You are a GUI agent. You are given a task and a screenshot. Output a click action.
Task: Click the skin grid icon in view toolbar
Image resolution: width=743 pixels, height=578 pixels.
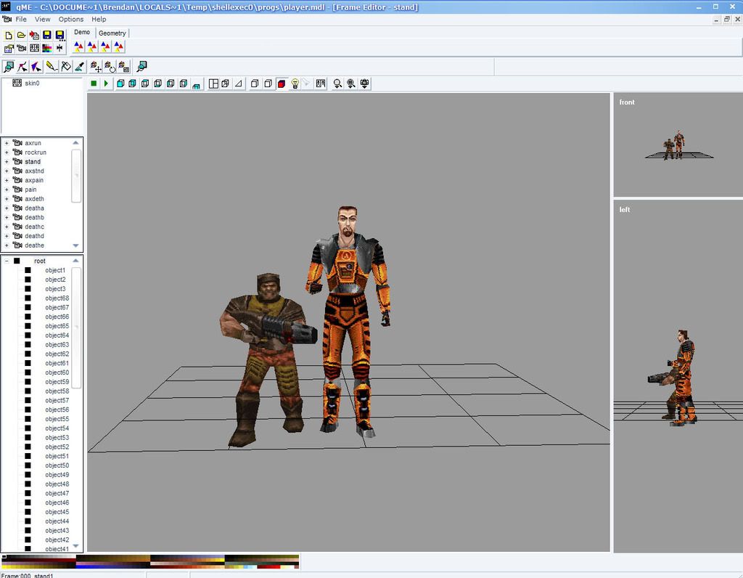pos(321,84)
